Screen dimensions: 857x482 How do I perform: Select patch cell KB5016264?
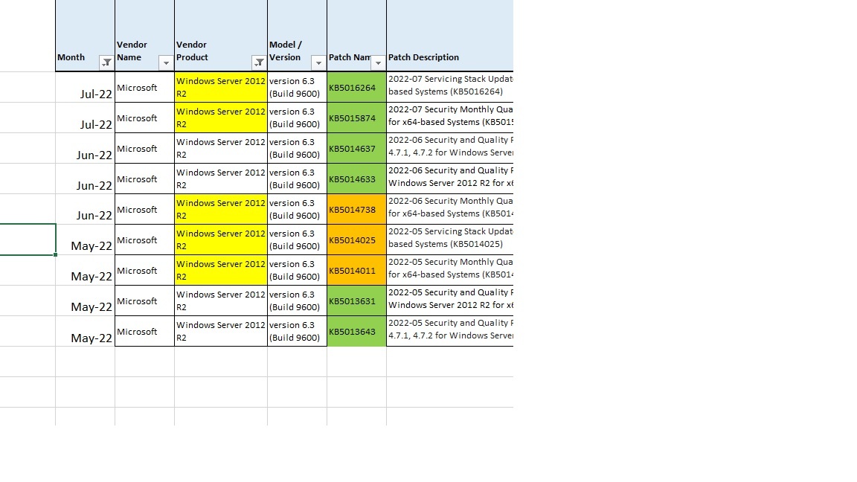click(356, 88)
